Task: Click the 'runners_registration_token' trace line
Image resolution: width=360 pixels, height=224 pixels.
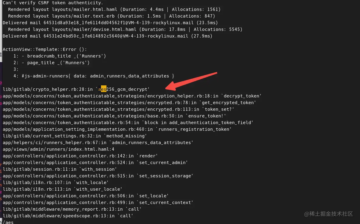Action: coord(117,129)
